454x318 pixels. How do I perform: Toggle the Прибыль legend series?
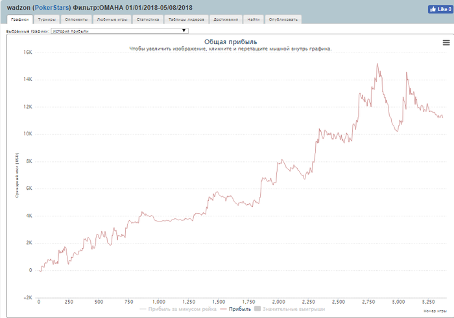(x=235, y=309)
